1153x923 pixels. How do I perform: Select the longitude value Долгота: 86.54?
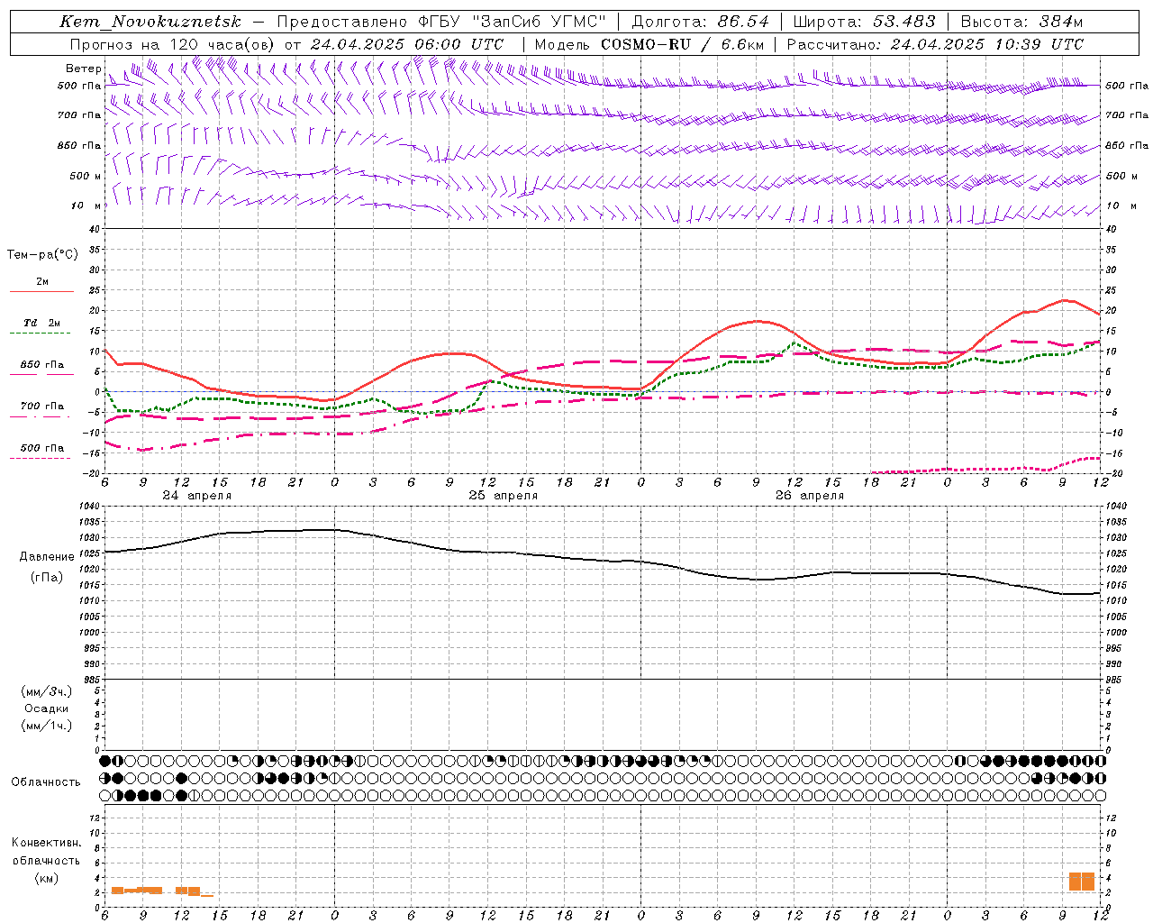point(700,22)
